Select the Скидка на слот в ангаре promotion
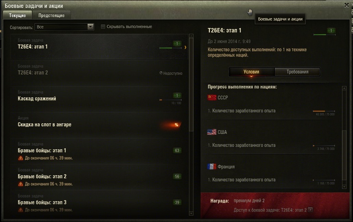The image size is (353, 222). (x=99, y=125)
